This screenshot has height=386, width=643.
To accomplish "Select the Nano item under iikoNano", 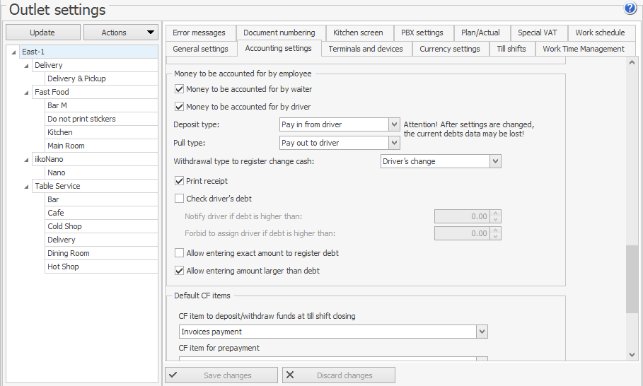I will pyautogui.click(x=57, y=172).
